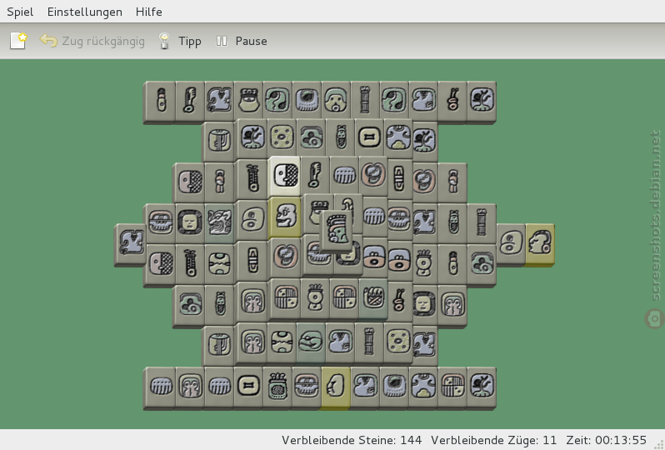Click the three-circles tile at fifth row's right end
The image size is (665, 450).
pyautogui.click(x=482, y=264)
